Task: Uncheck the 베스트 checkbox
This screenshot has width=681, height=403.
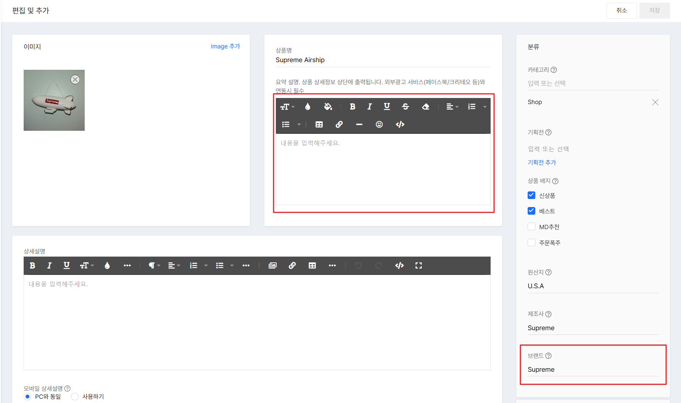Action: click(x=531, y=211)
